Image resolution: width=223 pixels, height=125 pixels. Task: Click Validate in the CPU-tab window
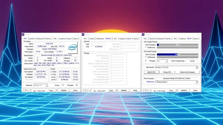(x=63, y=90)
